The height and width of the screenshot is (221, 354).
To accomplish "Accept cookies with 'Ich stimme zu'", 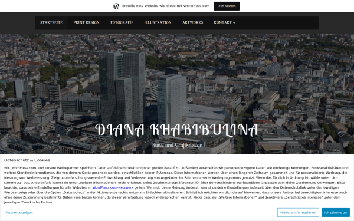I will [336, 212].
